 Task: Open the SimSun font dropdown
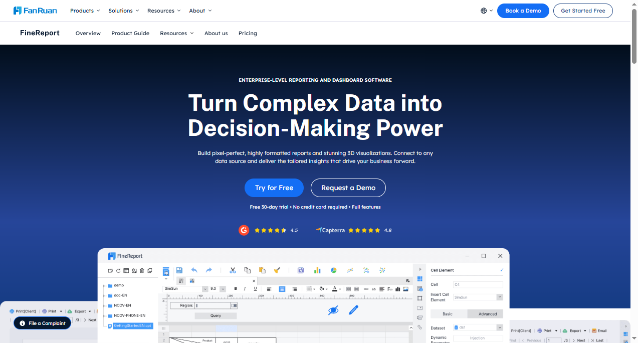tap(205, 288)
